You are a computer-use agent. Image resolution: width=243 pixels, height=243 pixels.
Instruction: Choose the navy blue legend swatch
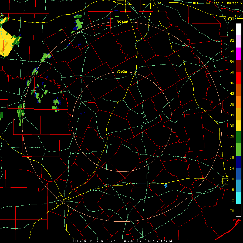click(x=238, y=162)
